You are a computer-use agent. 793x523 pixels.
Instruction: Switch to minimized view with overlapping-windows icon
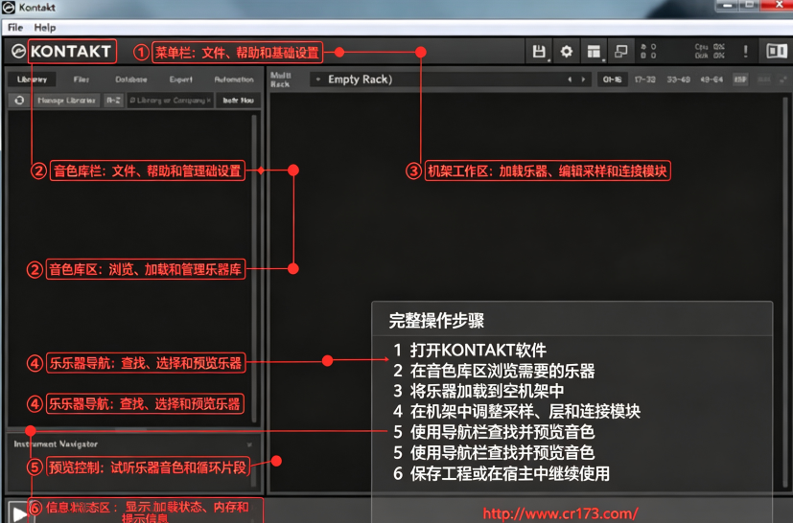click(x=620, y=52)
